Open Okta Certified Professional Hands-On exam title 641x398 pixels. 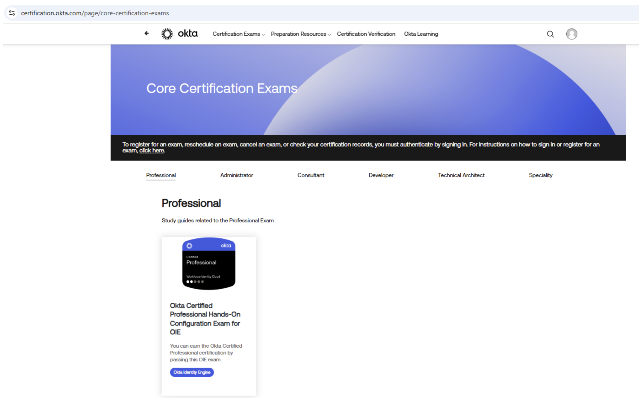[x=205, y=319]
